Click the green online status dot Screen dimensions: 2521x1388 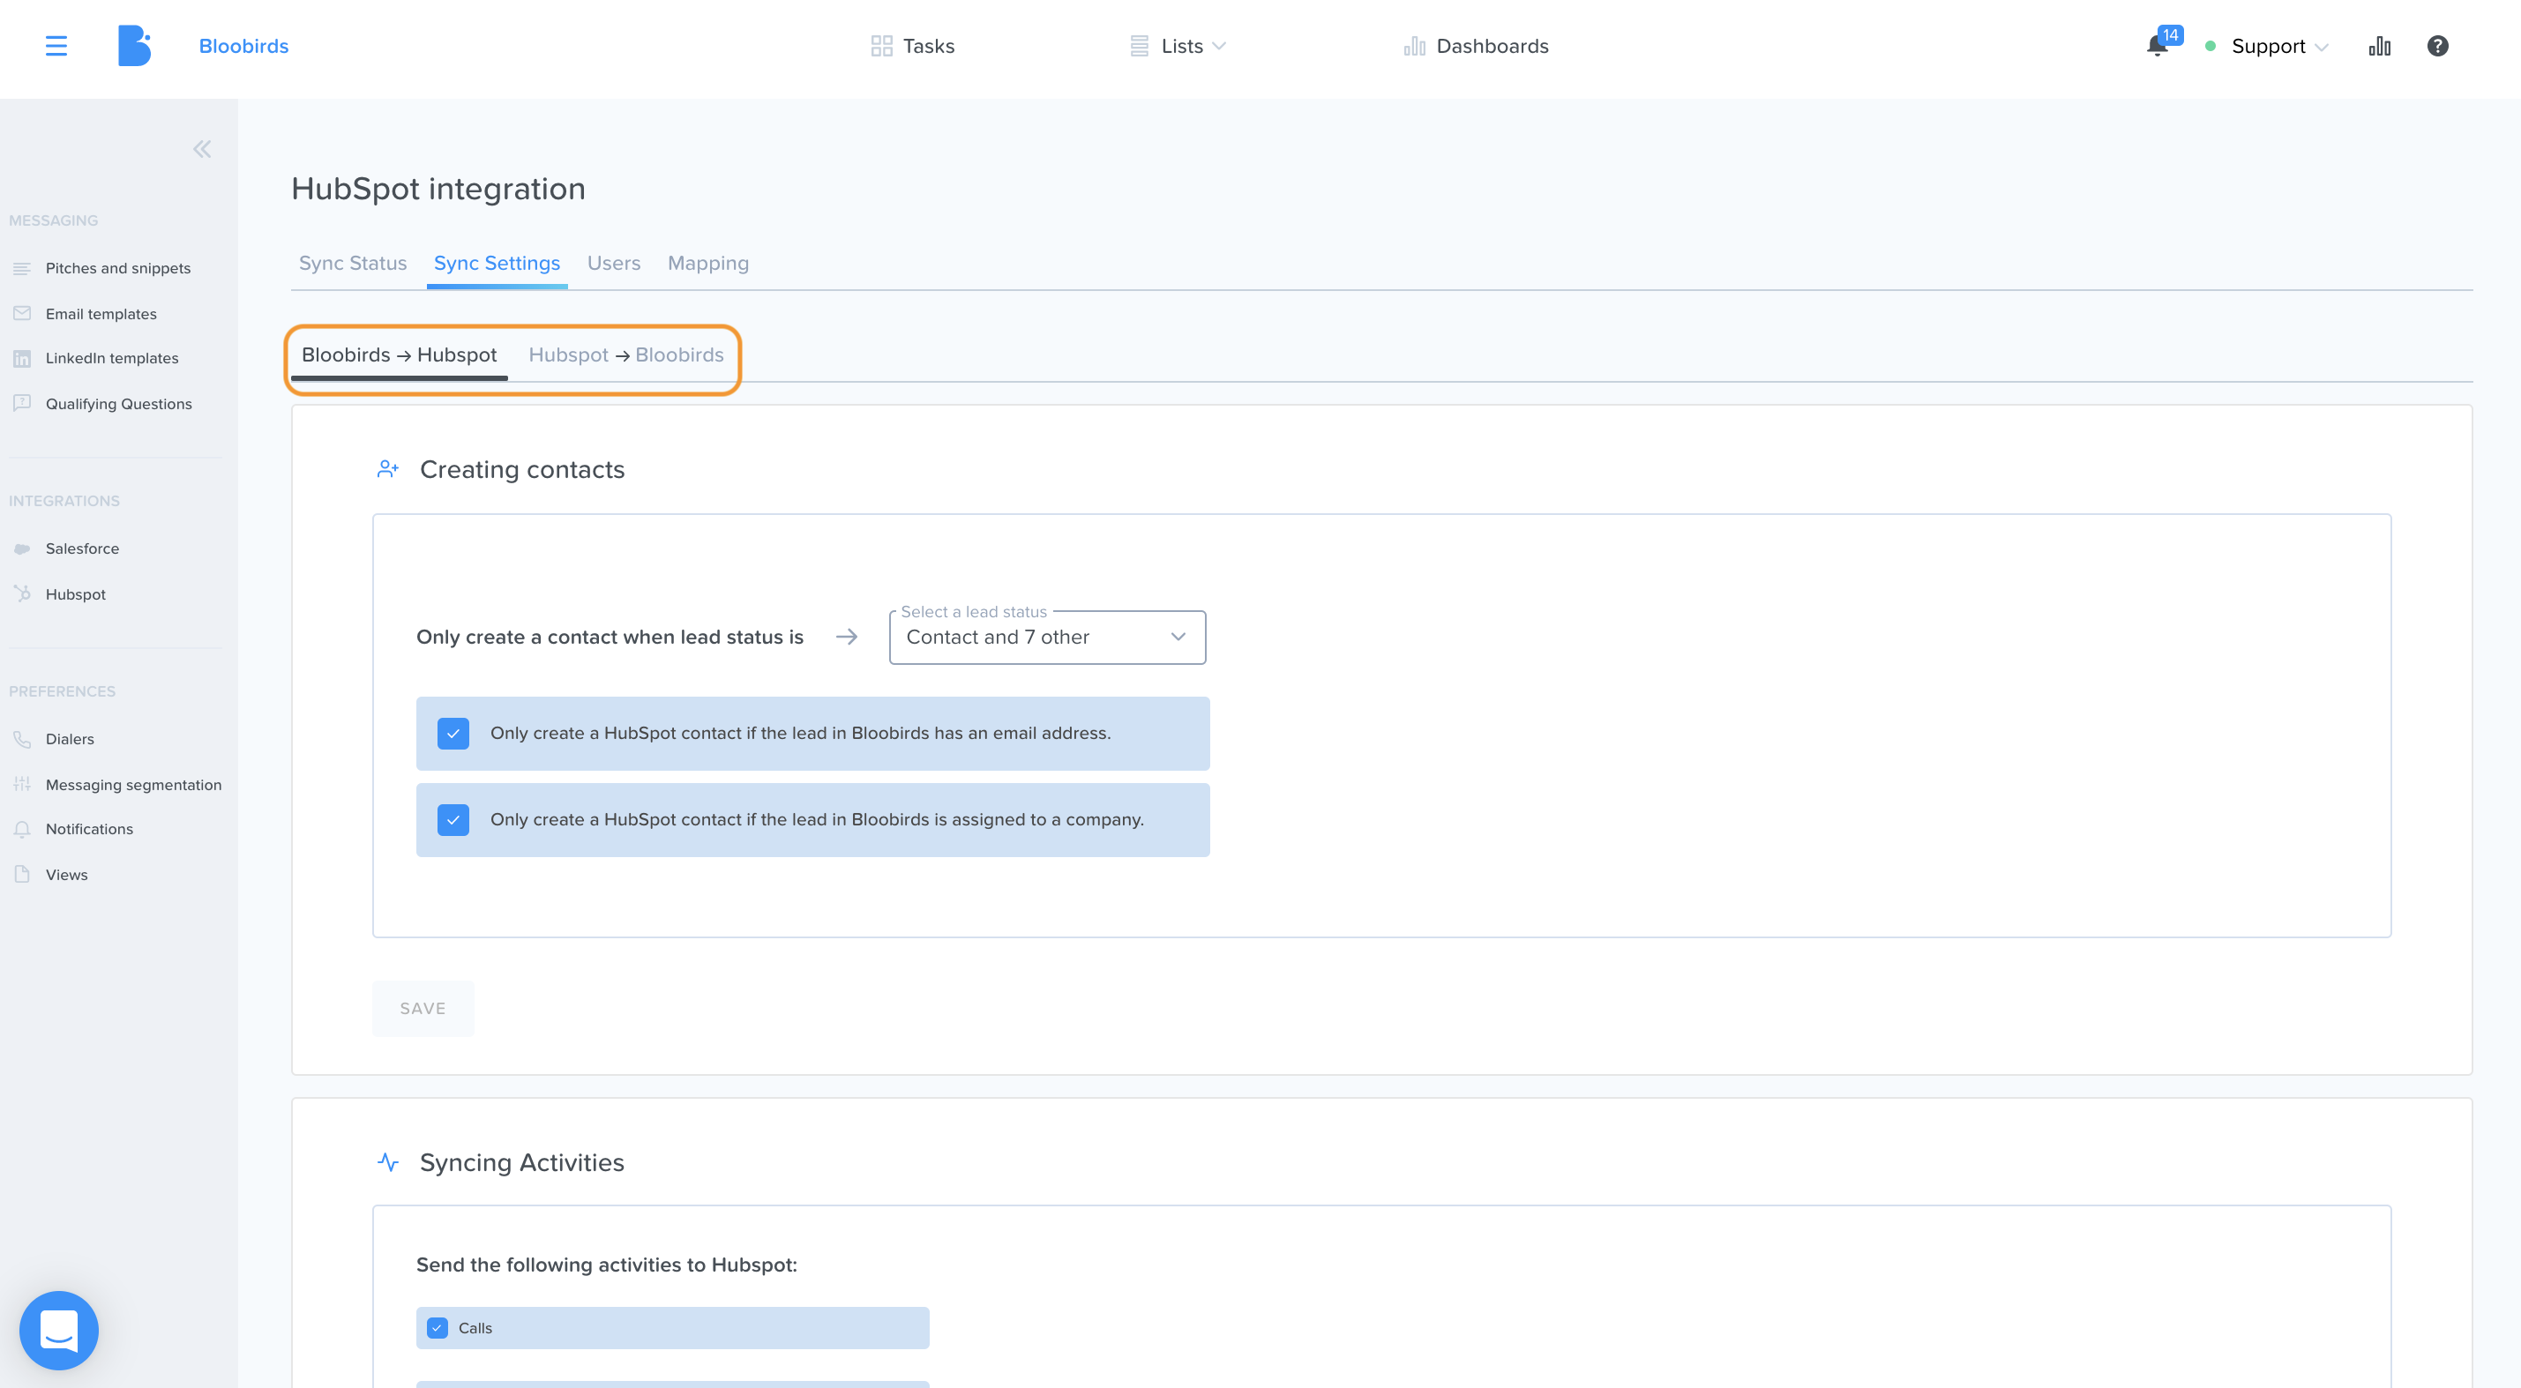coord(2210,46)
